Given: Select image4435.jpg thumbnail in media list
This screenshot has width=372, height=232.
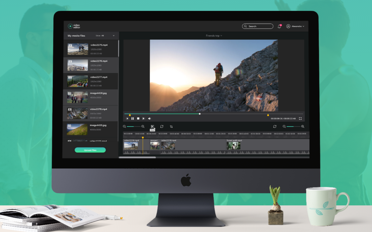Looking at the screenshot, I should click(77, 129).
